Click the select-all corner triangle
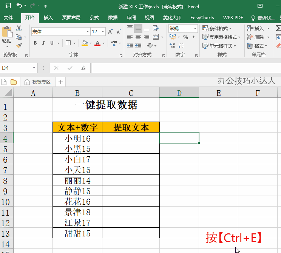Screen dimensions: 281x253 click(x=8, y=93)
